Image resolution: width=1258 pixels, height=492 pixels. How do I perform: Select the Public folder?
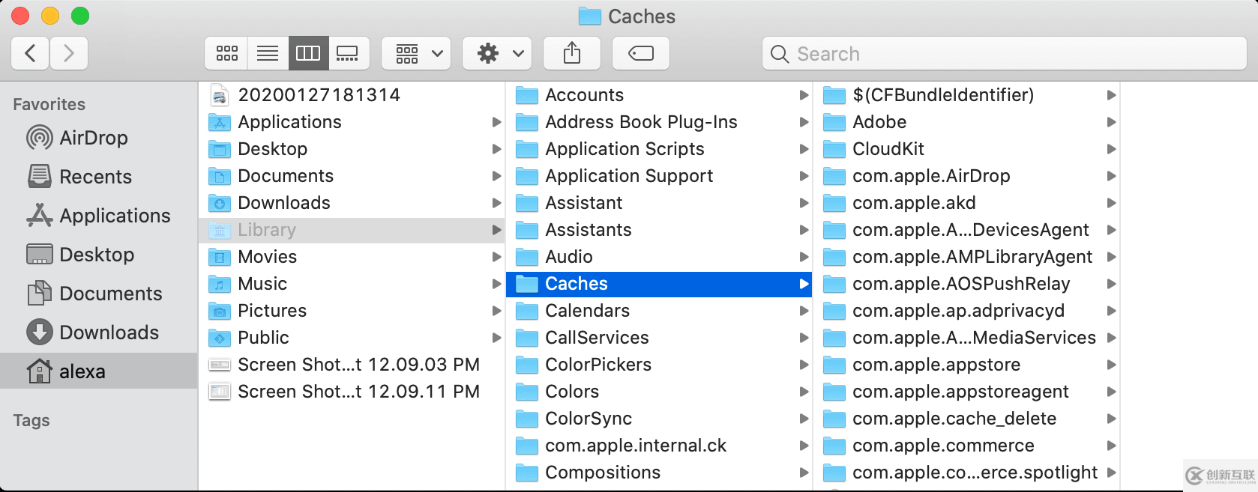[352, 338]
